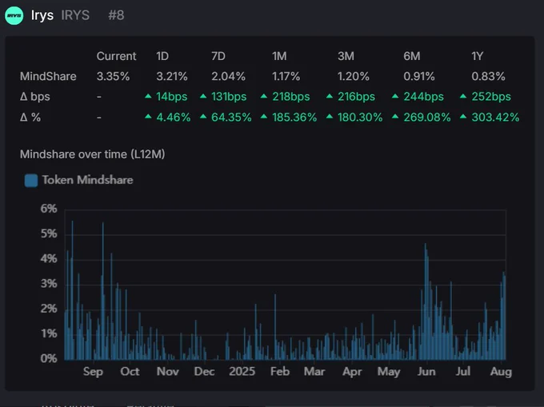The image size is (544, 407).
Task: Click the 303.42% change value
Action: click(x=495, y=118)
